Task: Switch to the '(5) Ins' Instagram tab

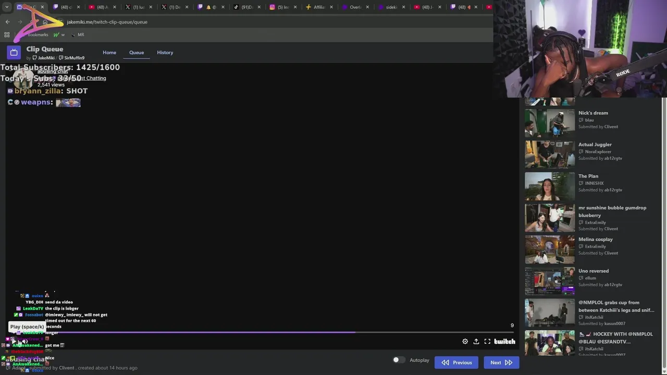Action: click(282, 7)
